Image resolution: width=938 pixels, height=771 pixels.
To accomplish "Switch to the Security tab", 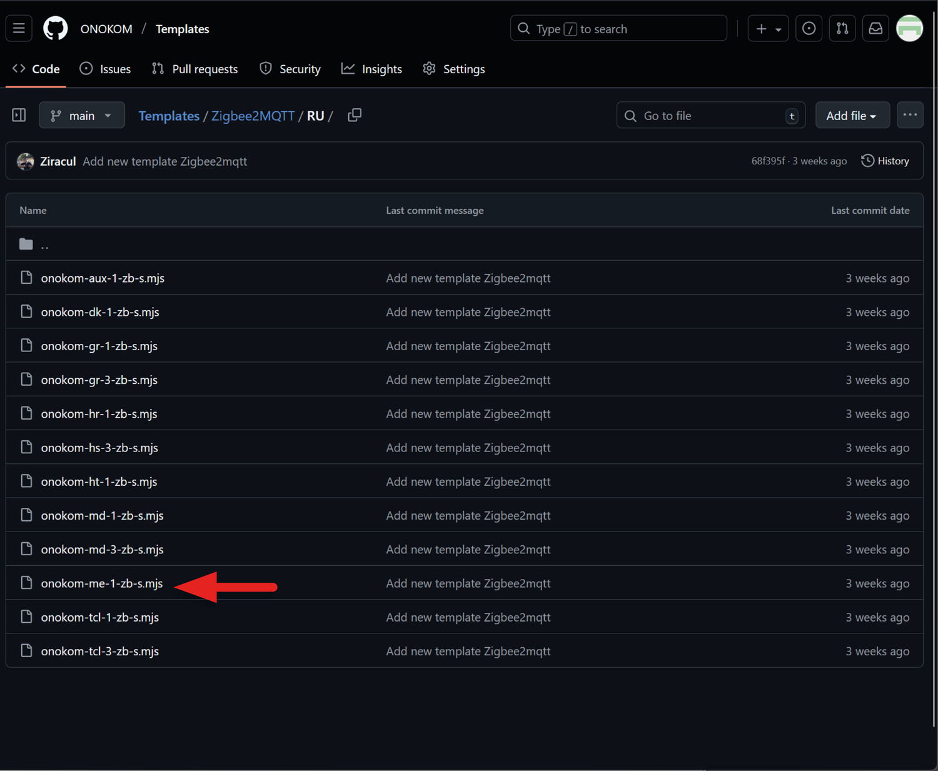I will pos(290,69).
